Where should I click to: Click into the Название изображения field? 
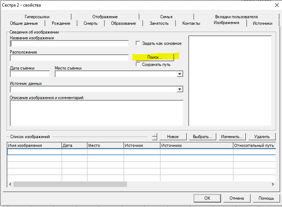pos(69,43)
